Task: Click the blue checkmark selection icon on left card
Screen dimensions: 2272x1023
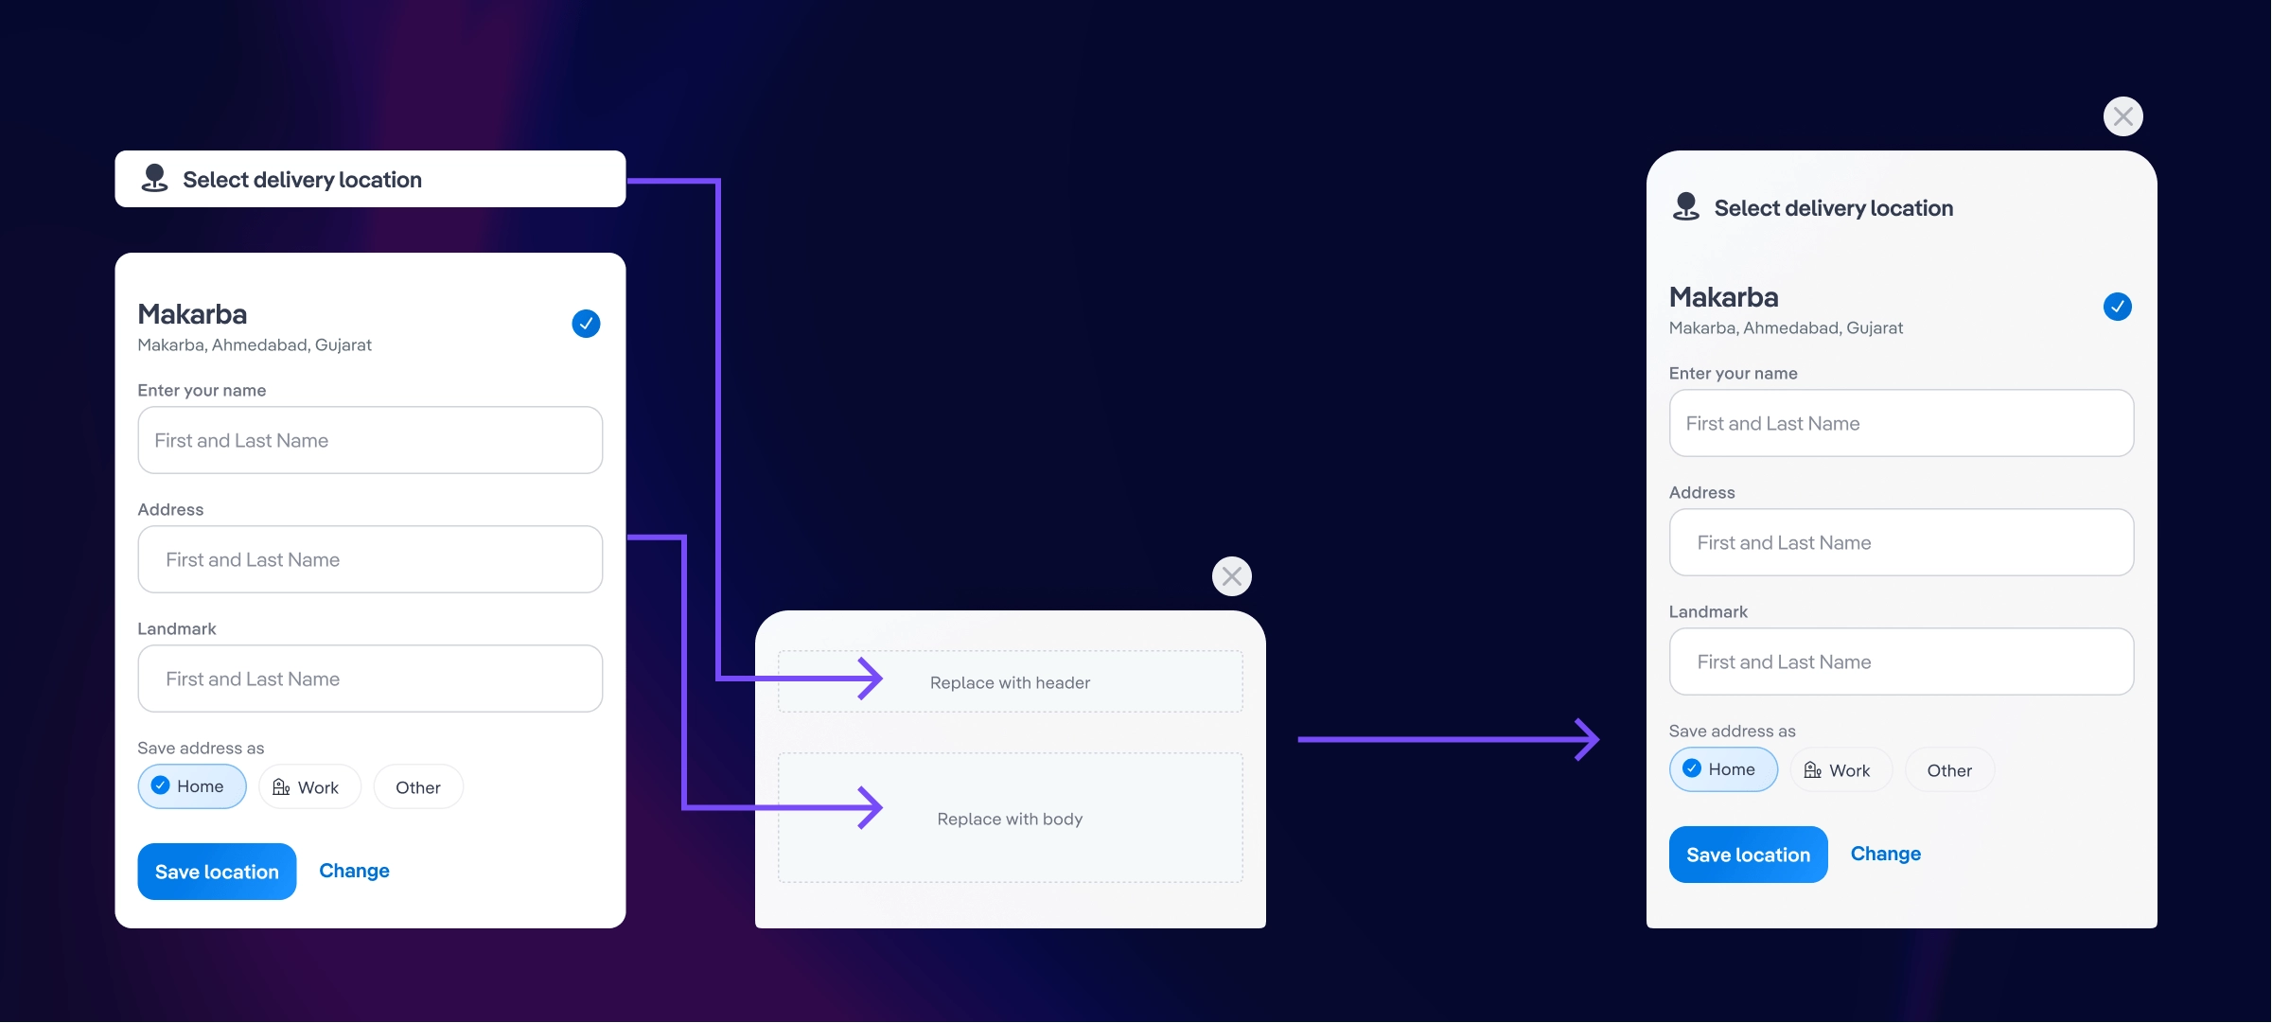Action: point(586,322)
